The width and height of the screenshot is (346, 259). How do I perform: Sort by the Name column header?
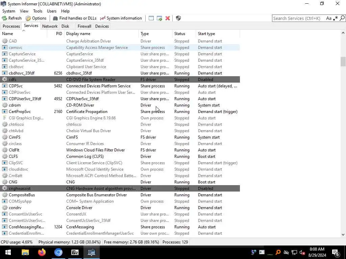[24, 34]
